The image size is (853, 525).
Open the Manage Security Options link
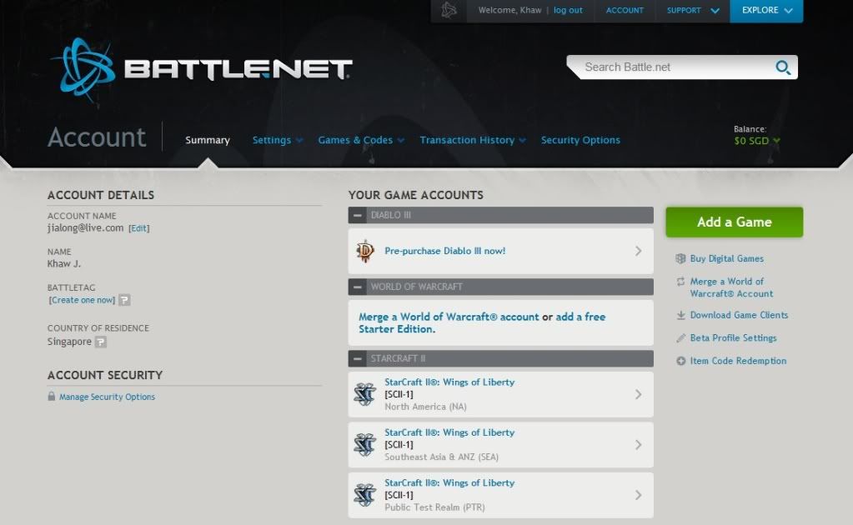[108, 397]
